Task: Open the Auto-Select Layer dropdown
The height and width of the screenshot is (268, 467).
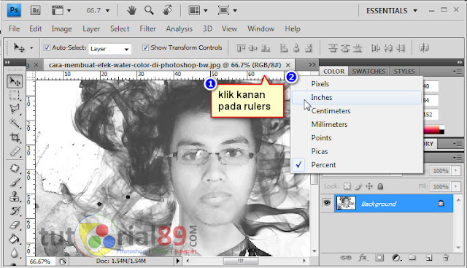Action: [109, 49]
